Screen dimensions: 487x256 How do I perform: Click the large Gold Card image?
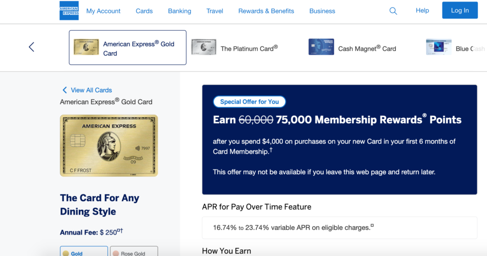(109, 145)
